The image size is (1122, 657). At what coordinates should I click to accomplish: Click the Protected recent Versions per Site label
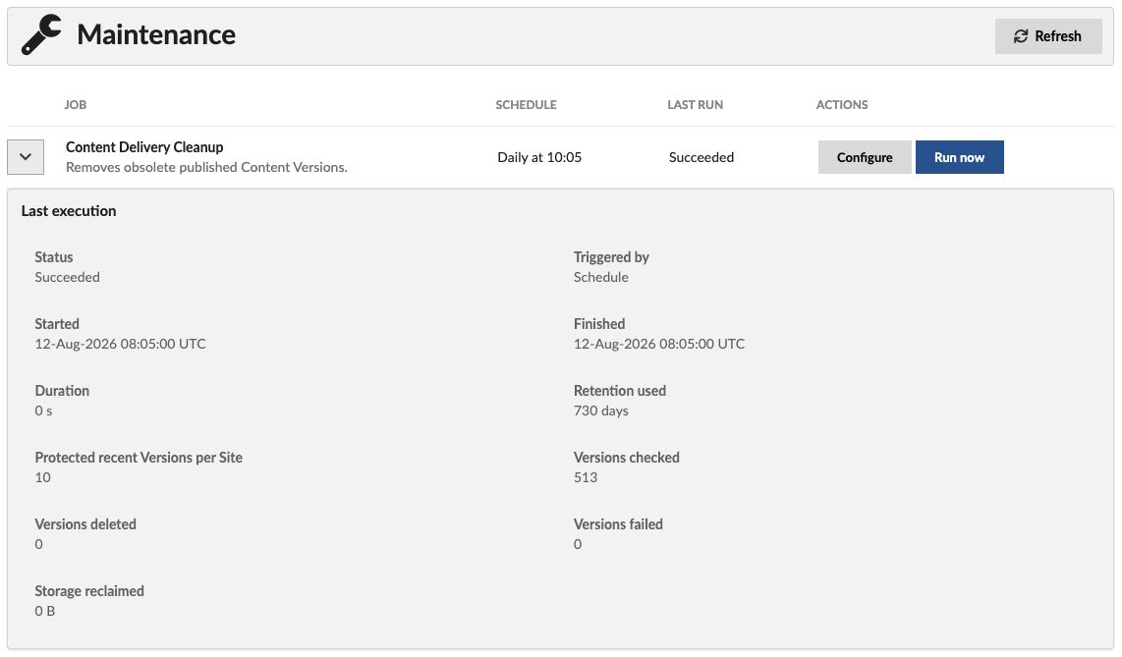tap(139, 458)
